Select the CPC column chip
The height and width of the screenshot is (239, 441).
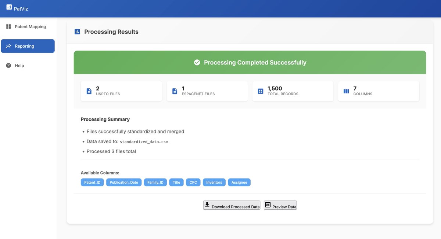tap(193, 182)
